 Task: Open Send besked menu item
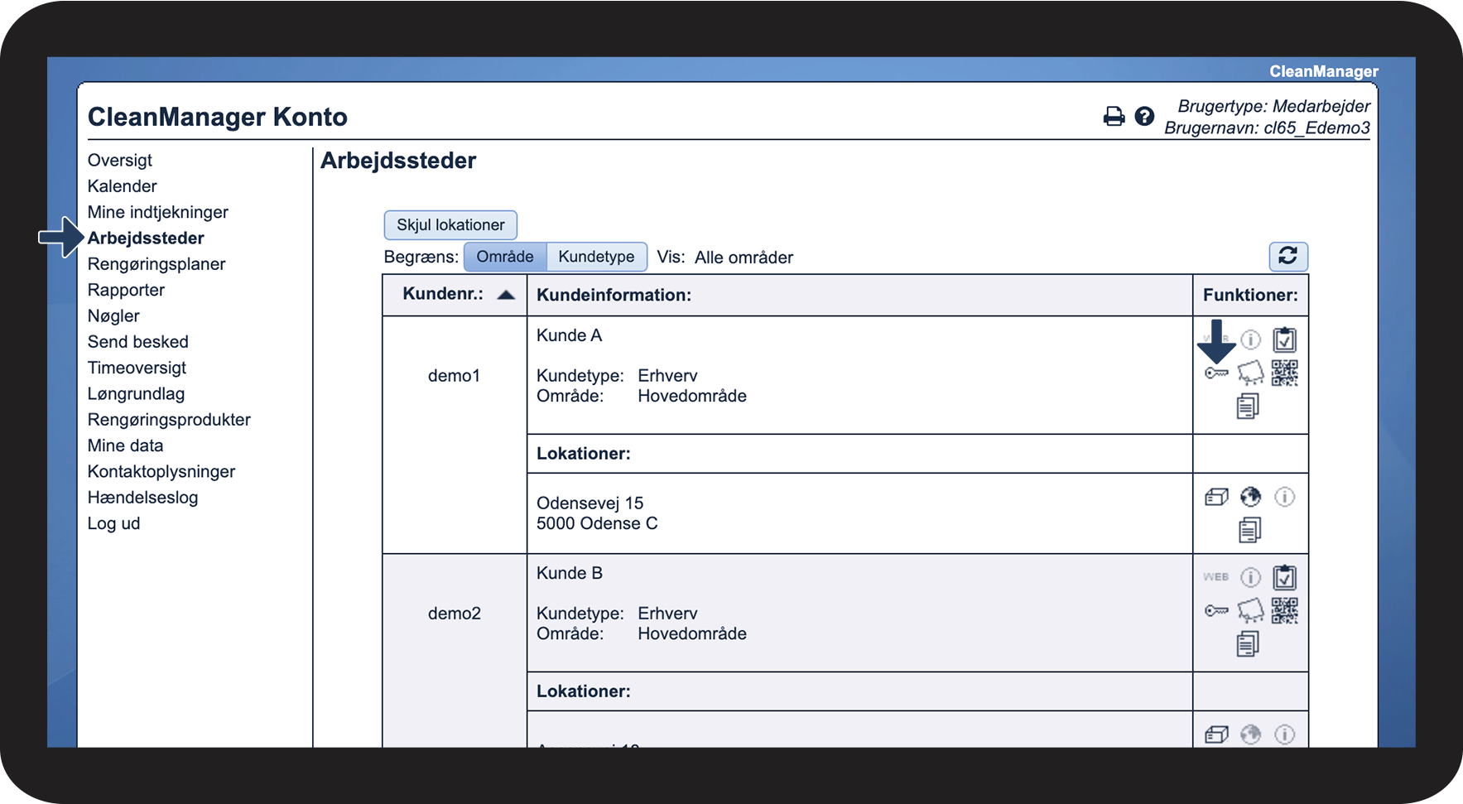click(x=138, y=342)
